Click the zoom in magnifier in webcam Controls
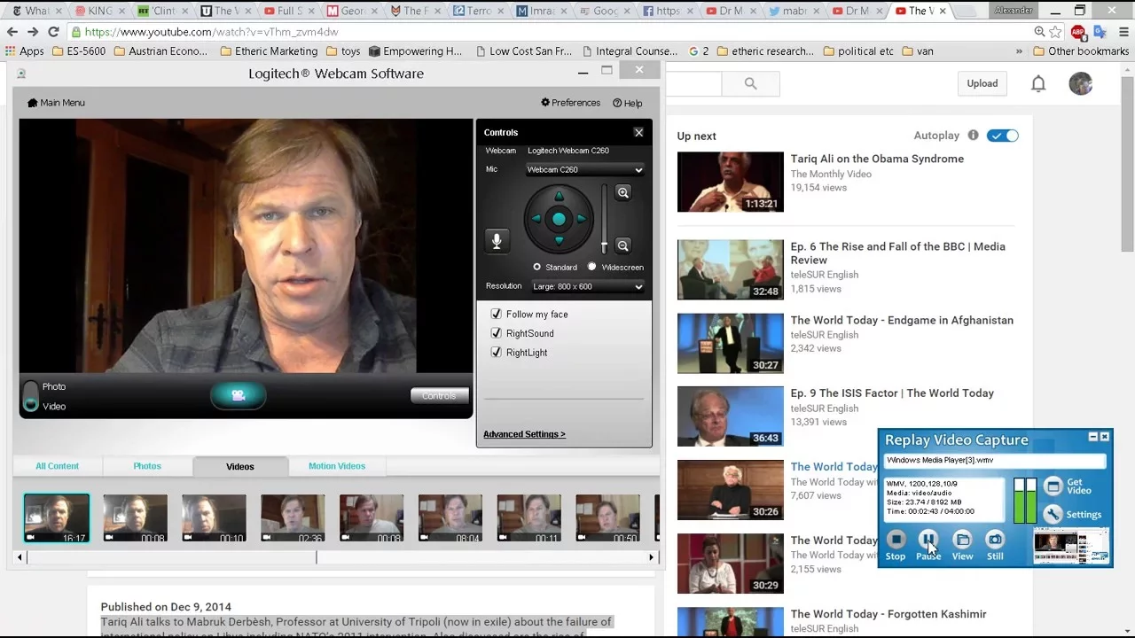The width and height of the screenshot is (1135, 638). [623, 192]
